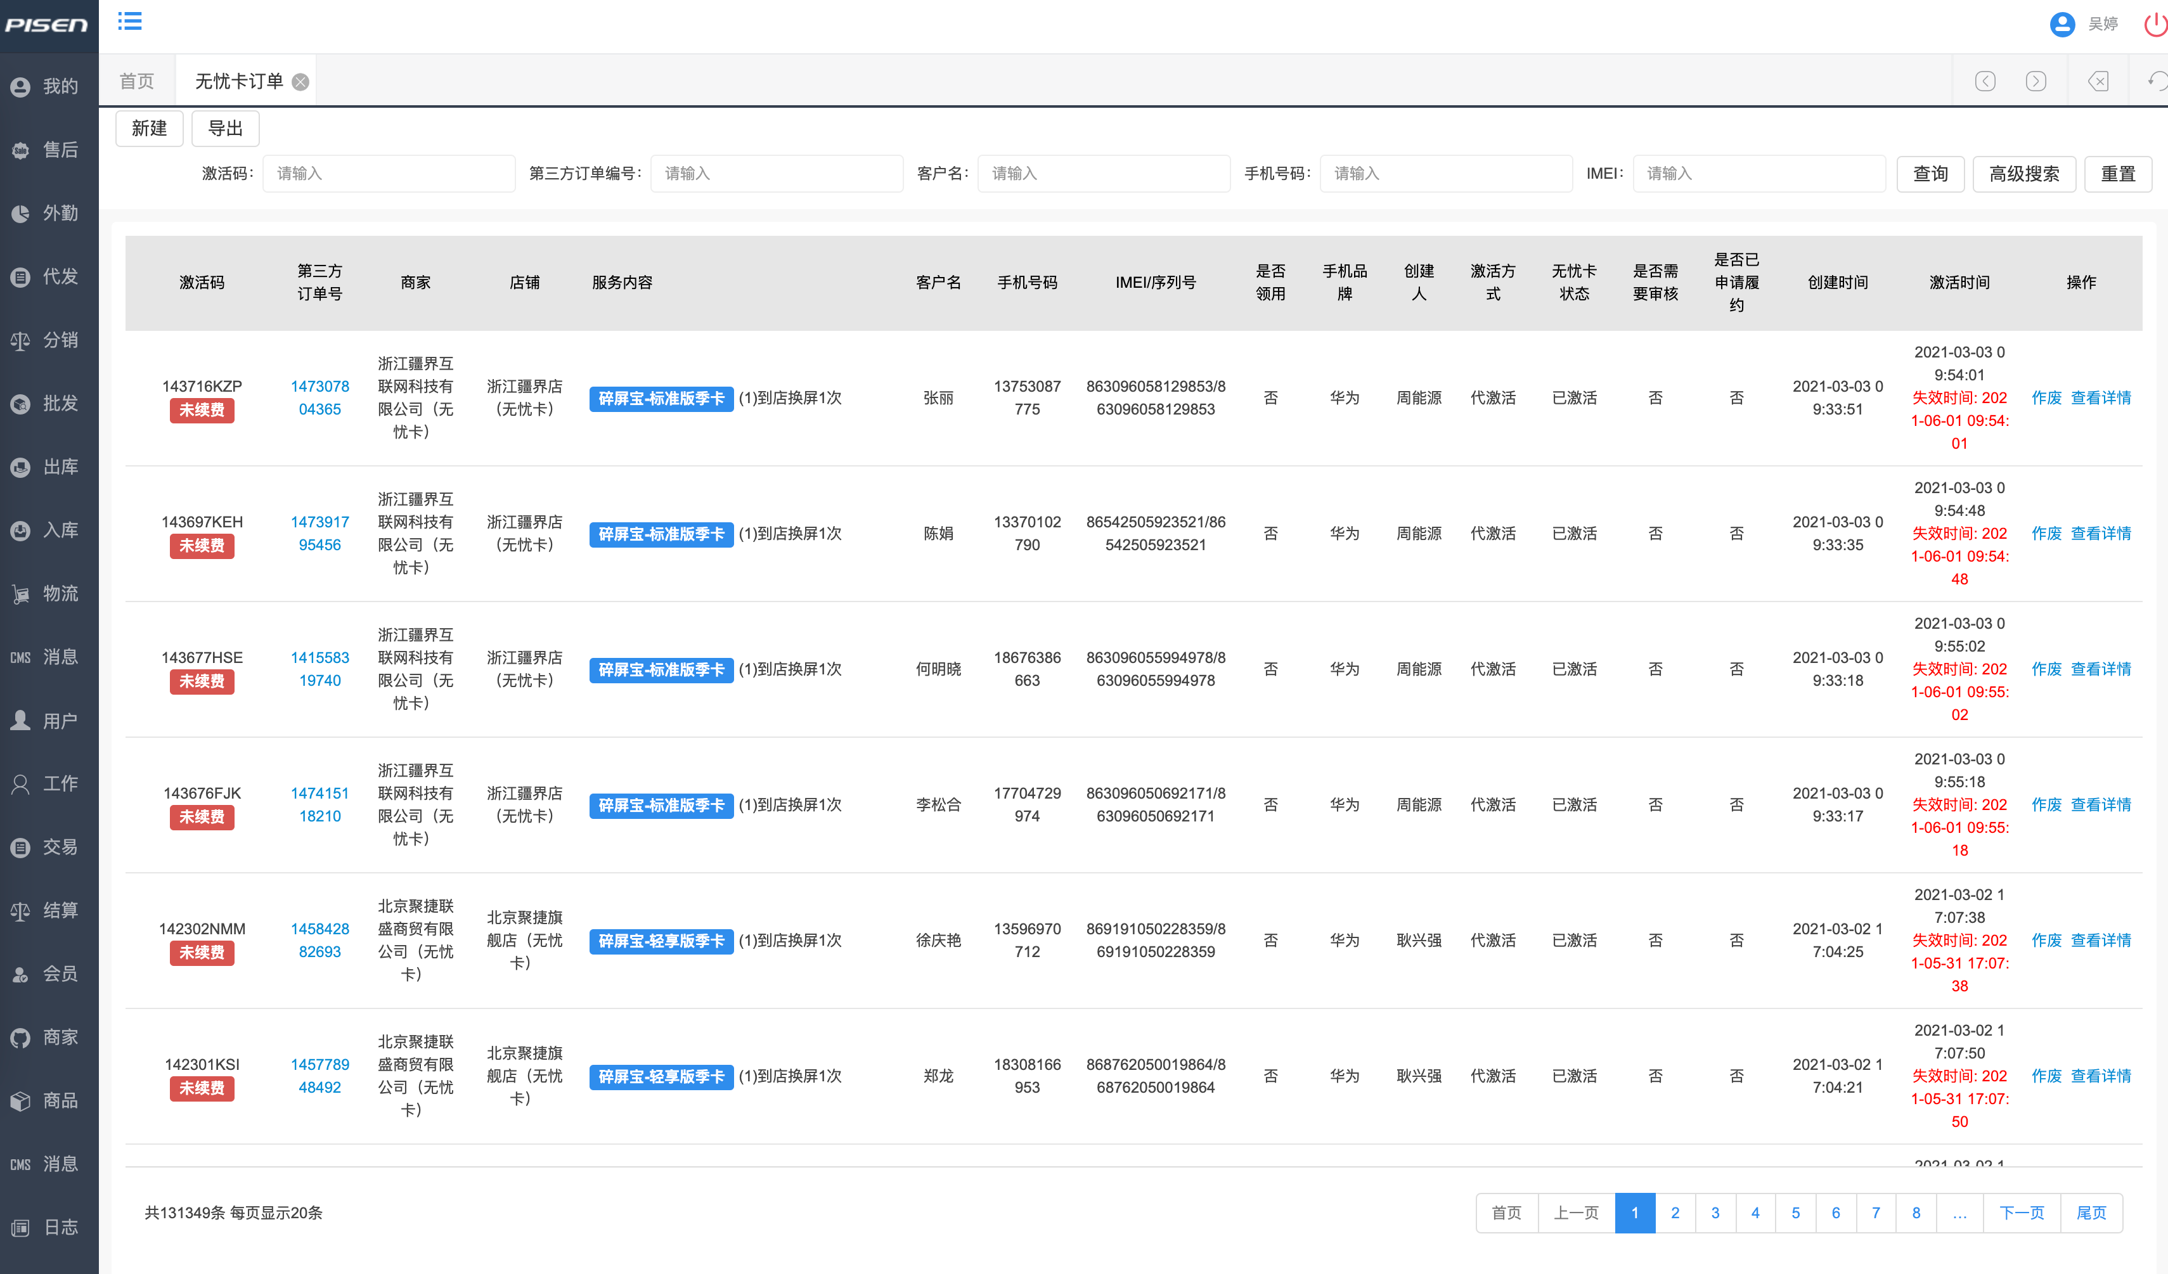Toggle the sidebar collapse menu icon
Screen dimensions: 2168x1274
click(130, 22)
